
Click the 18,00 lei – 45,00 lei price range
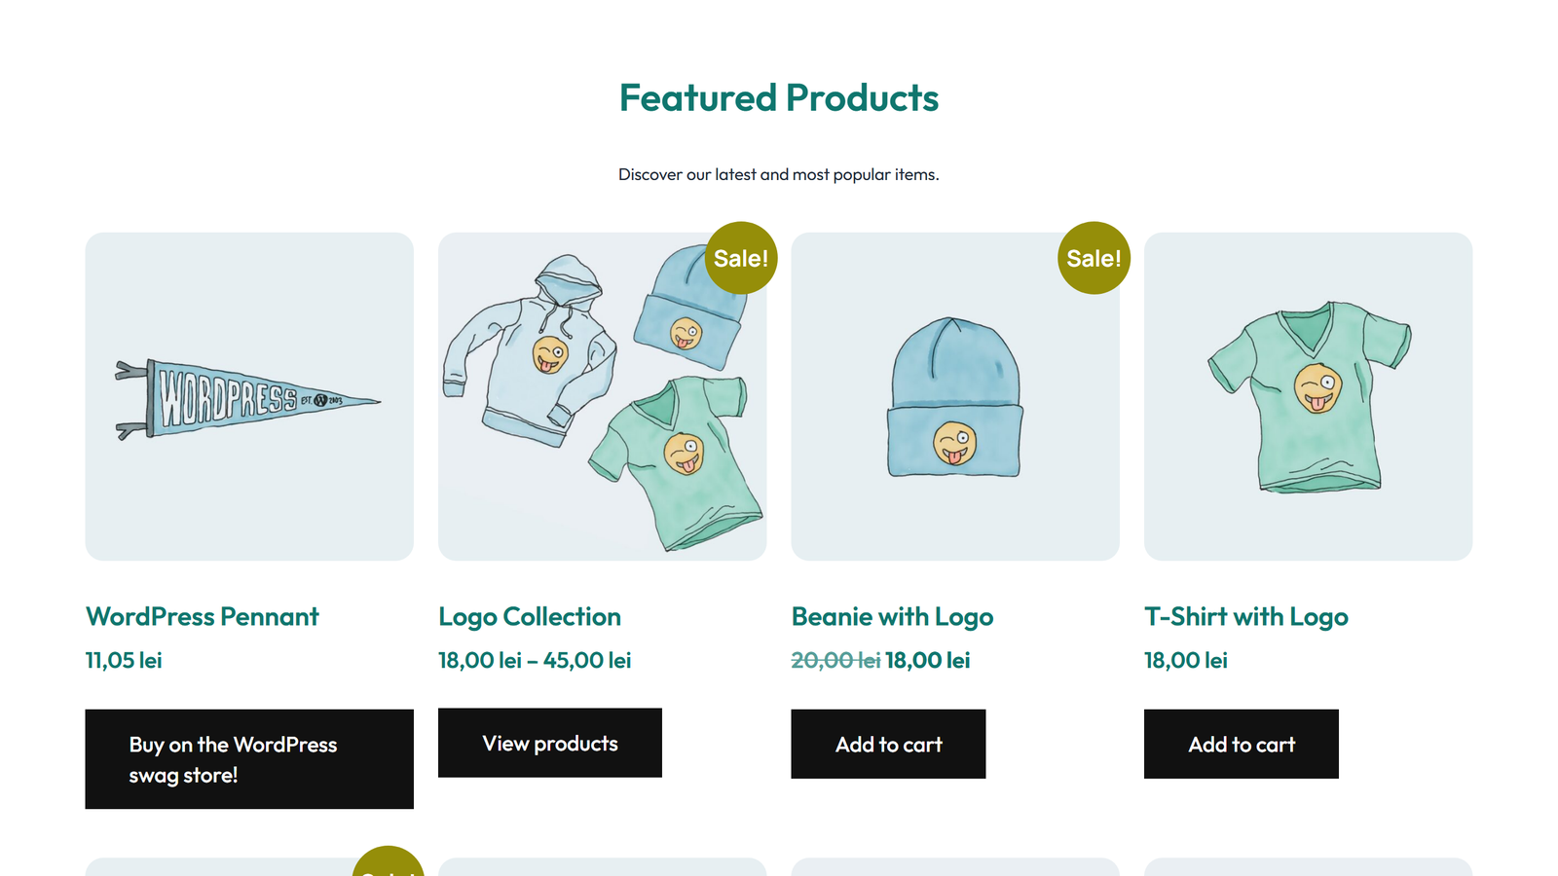534,660
